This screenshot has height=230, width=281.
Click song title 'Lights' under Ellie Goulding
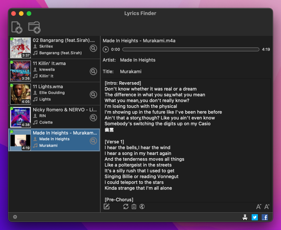pyautogui.click(x=45, y=99)
